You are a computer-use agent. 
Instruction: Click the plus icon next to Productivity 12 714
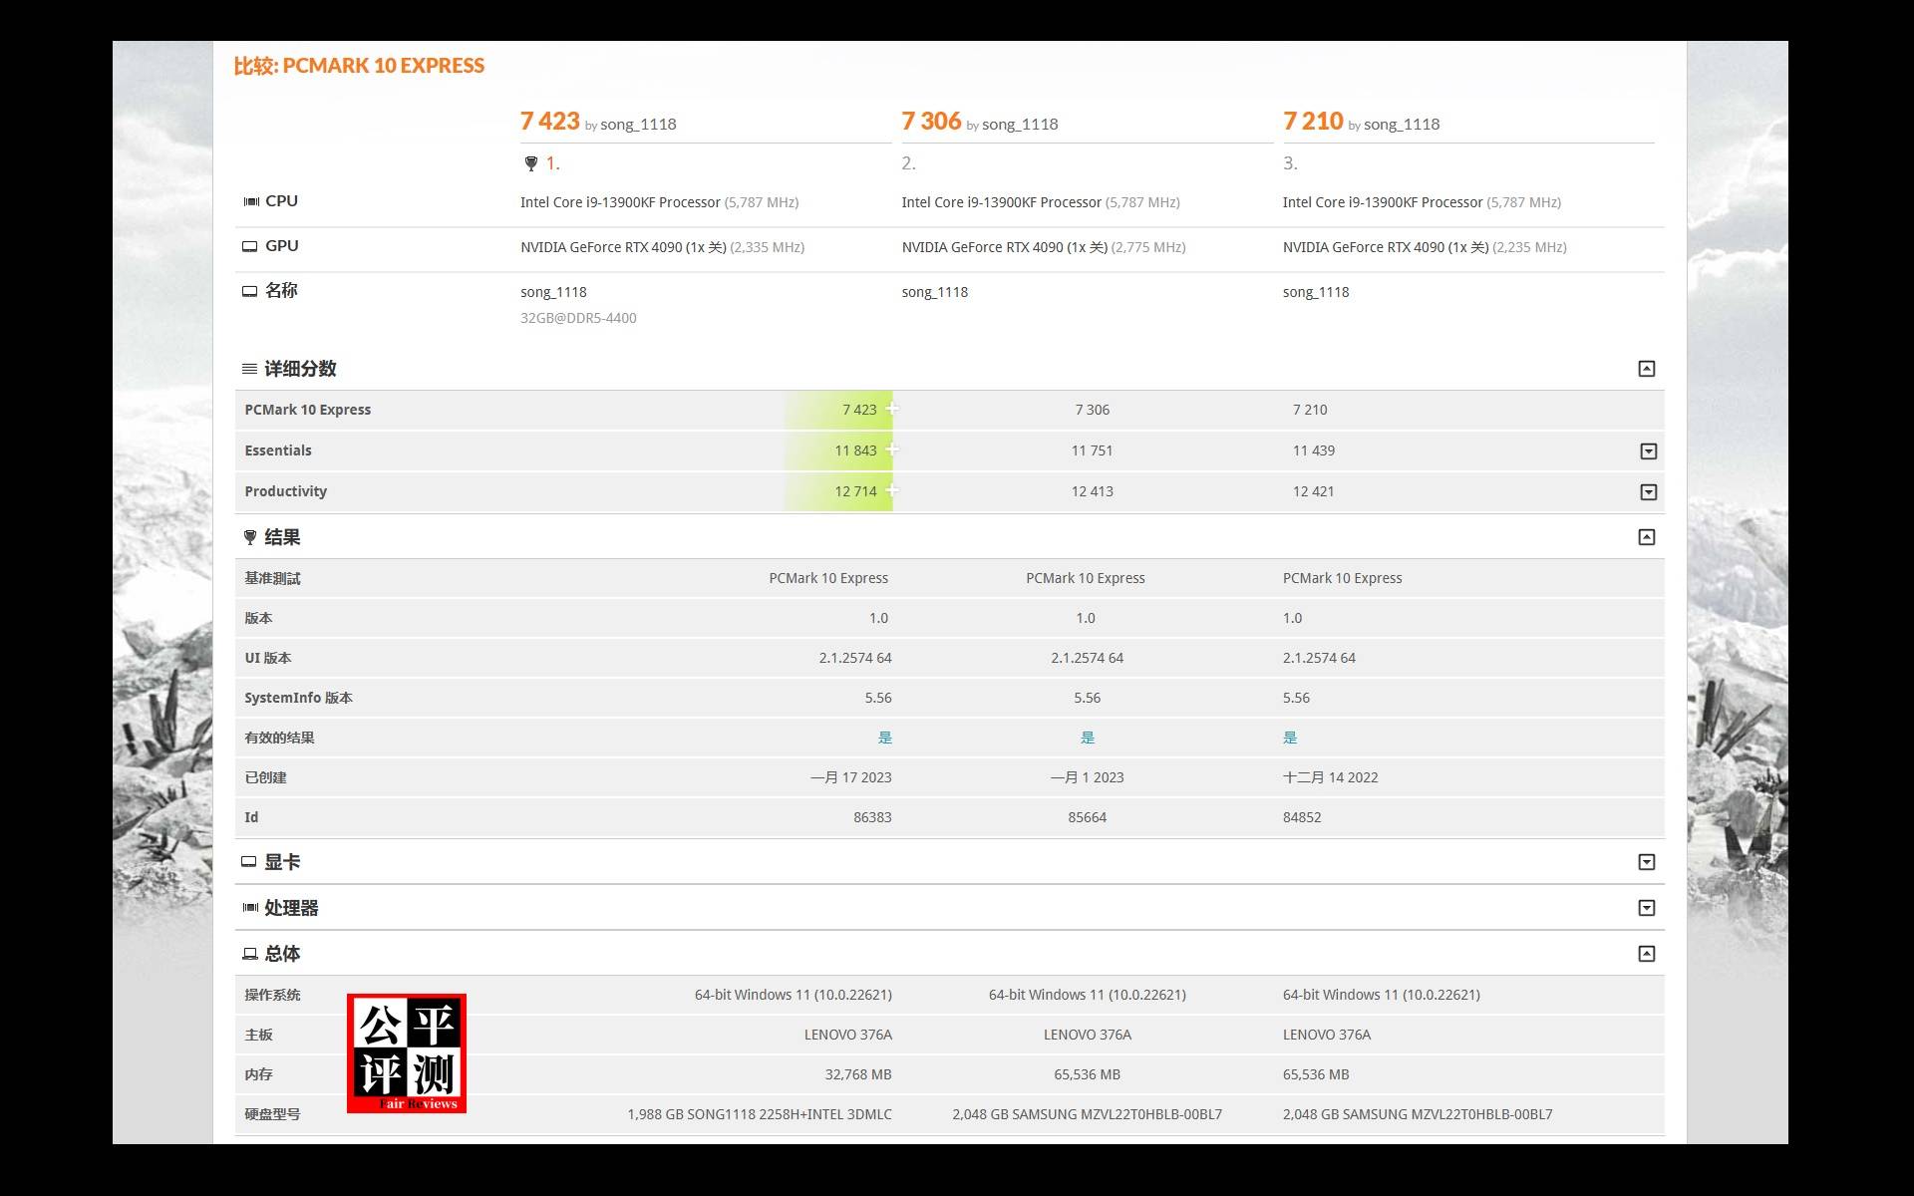pos(892,490)
